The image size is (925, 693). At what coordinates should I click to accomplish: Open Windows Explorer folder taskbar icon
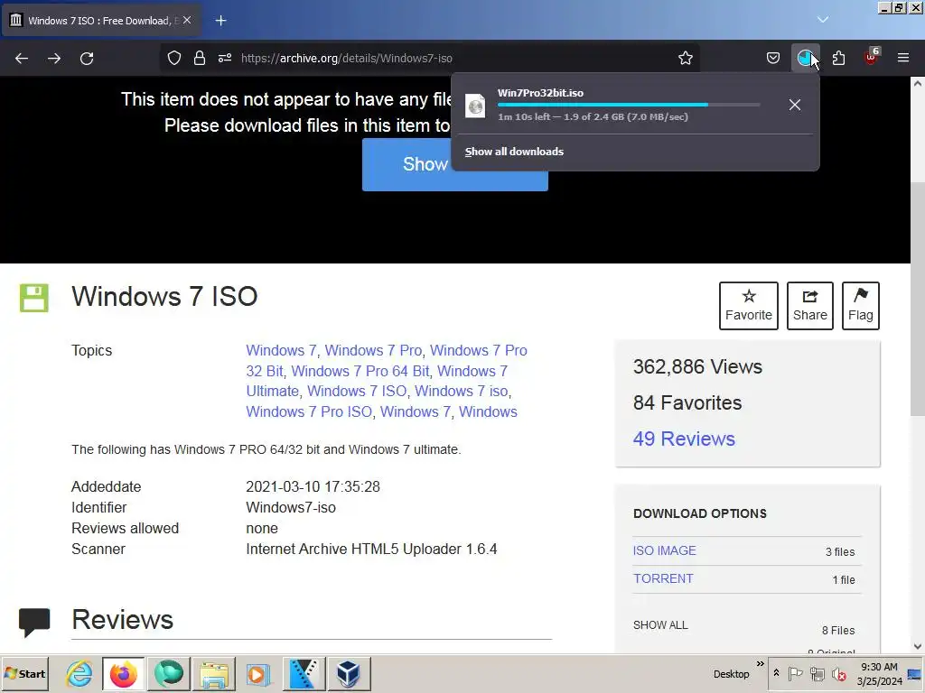click(213, 673)
